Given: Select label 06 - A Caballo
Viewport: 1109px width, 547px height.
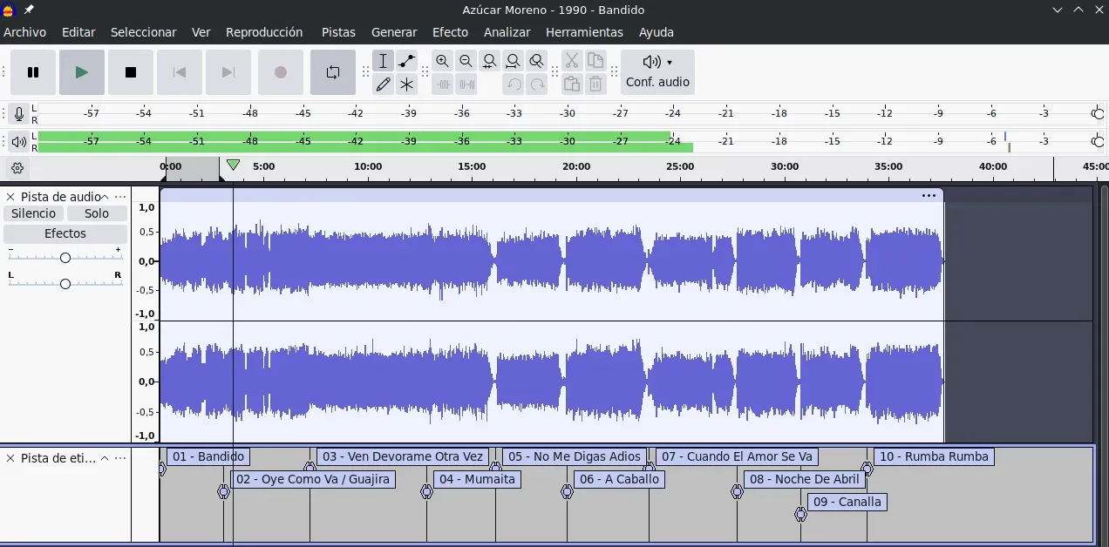Looking at the screenshot, I should coord(620,479).
